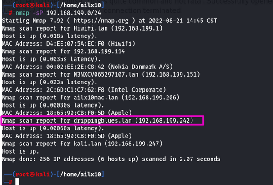273x185 pixels.
Task: Click the terminal cursor at the bottom prompt
Action: point(17,181)
